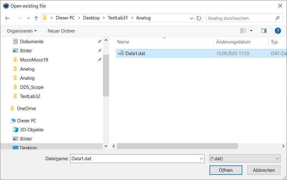
Task: Refresh the Analog folder view
Action: 199,18
